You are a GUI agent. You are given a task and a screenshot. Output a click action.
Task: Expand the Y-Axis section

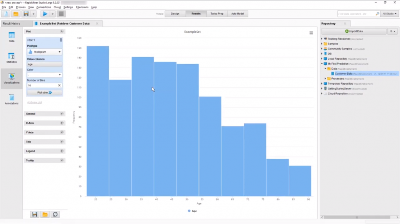(x=62, y=132)
